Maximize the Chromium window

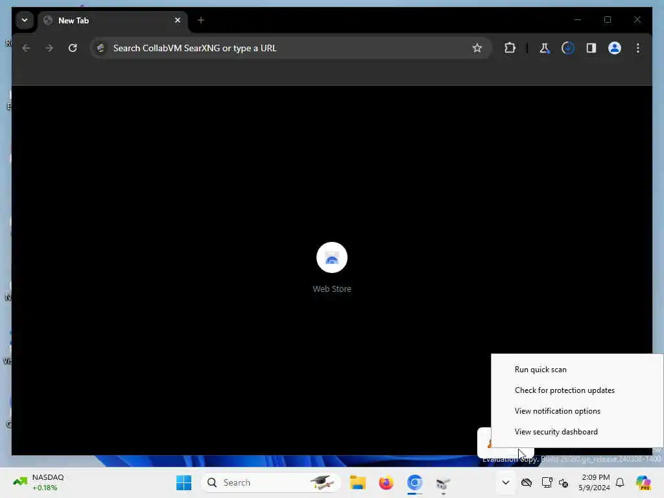point(608,20)
